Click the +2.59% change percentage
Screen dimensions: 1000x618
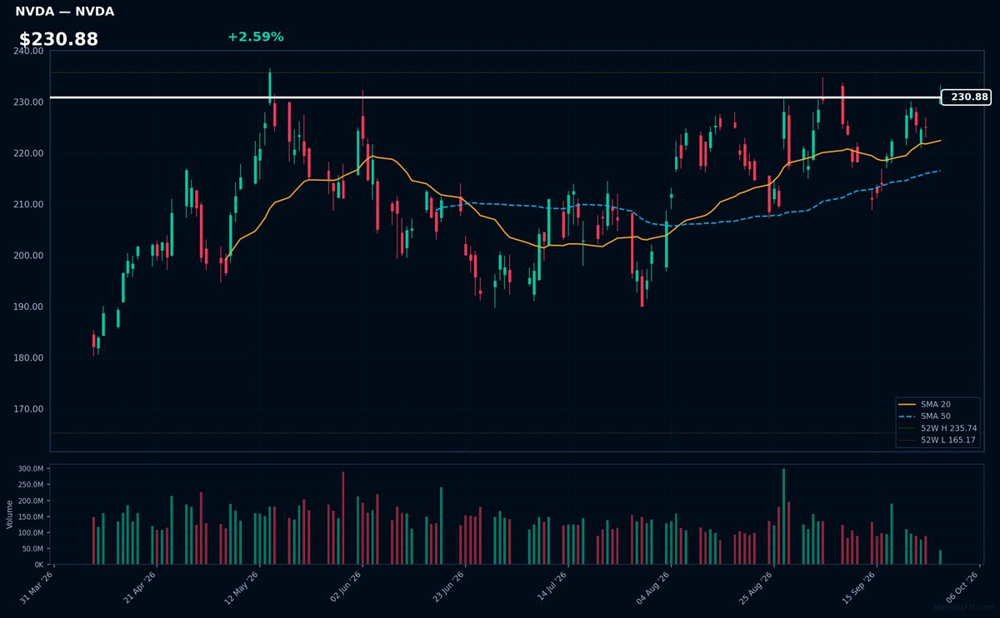255,37
